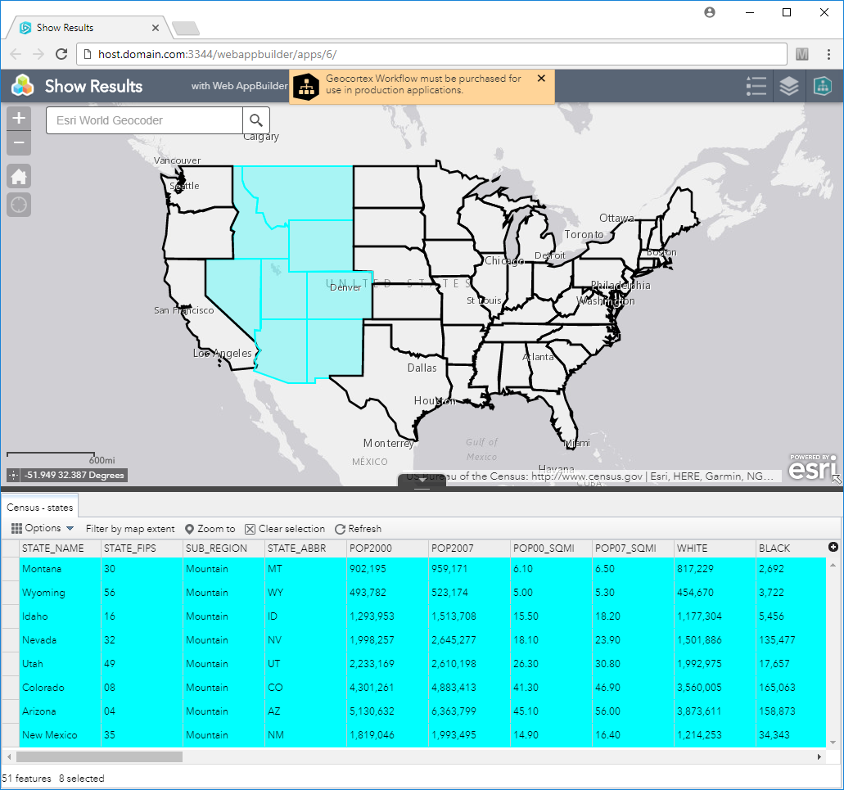The image size is (844, 790).
Task: Click the map zoom out button
Action: [19, 143]
